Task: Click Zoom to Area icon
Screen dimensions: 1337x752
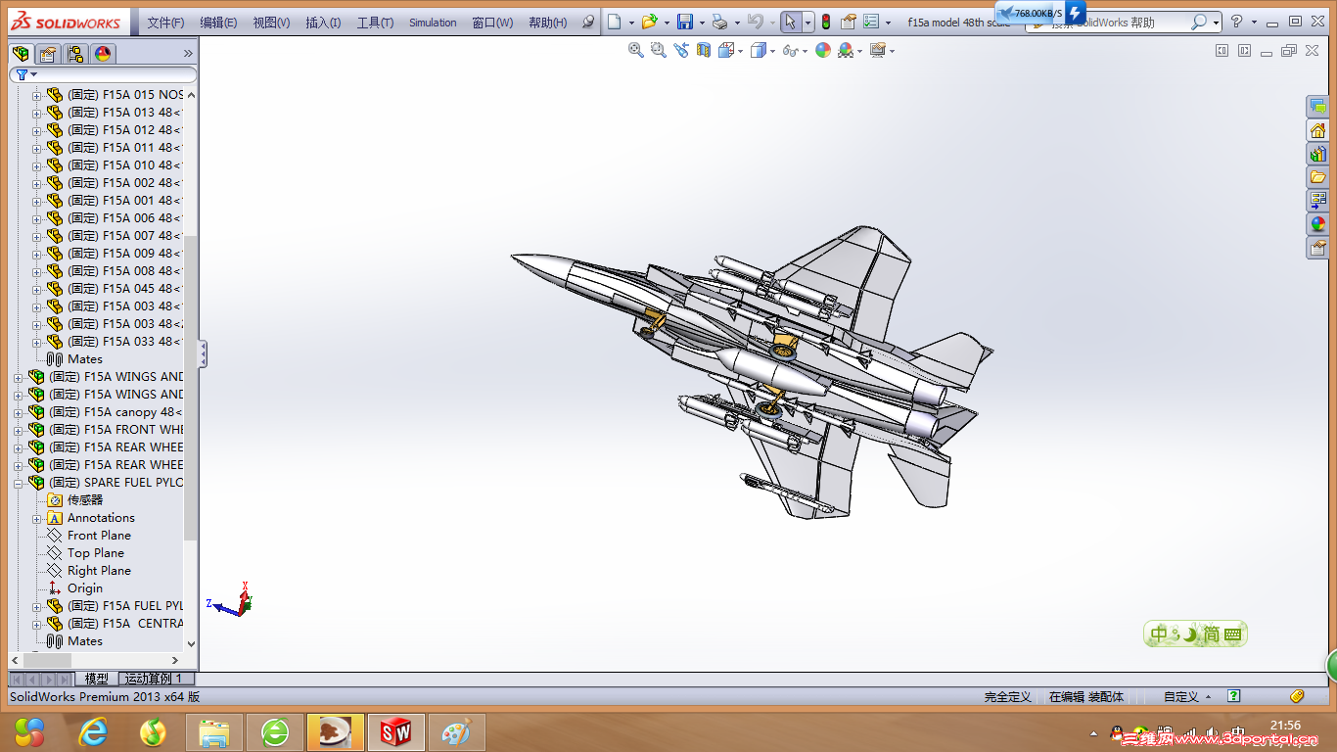Action: (x=659, y=50)
